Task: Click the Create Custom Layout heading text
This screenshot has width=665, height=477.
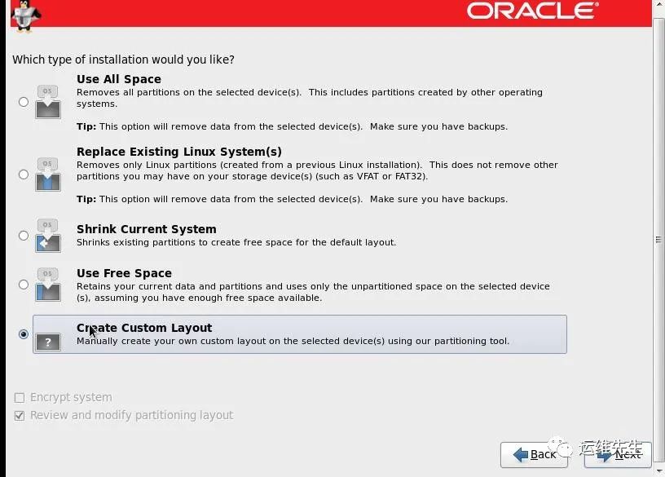Action: tap(144, 328)
